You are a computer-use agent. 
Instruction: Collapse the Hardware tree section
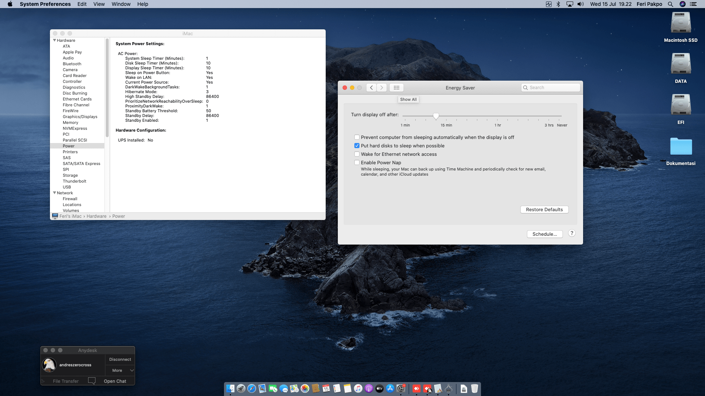(55, 40)
